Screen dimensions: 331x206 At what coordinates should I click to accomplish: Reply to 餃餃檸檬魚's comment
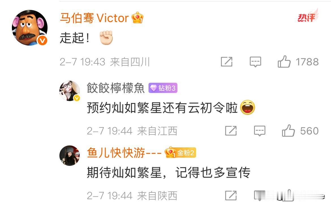(x=260, y=131)
